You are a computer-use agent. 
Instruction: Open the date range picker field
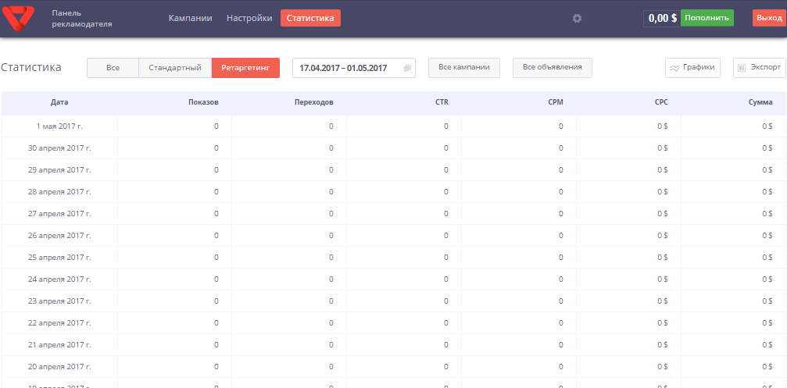tap(344, 68)
